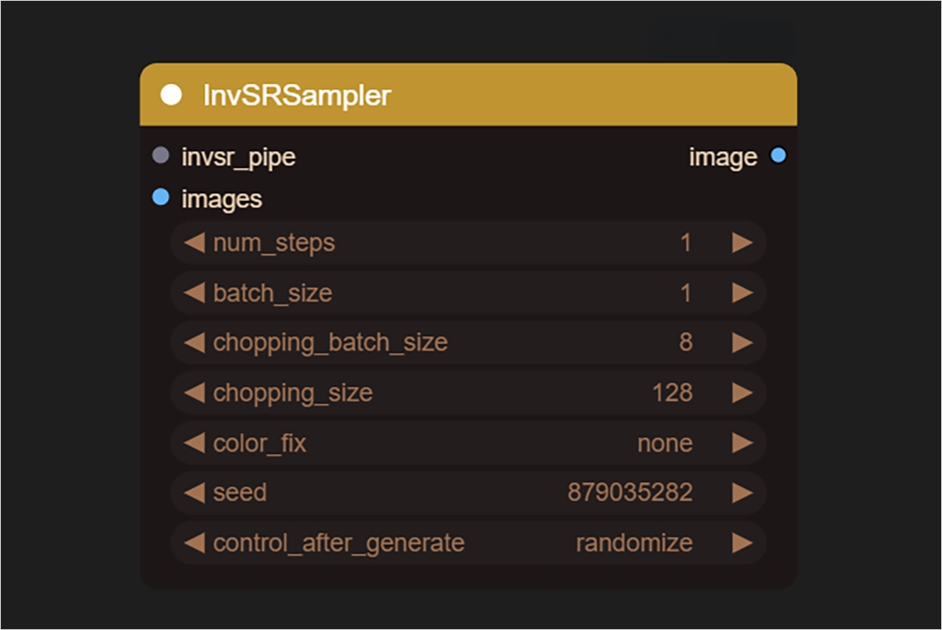Select next color_fix option
The image size is (942, 630).
point(742,442)
